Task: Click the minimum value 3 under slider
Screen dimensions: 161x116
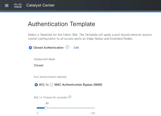Action: 37,113
